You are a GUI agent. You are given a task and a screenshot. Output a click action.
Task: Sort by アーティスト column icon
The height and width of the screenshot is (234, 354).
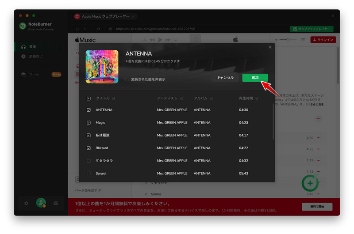(181, 98)
